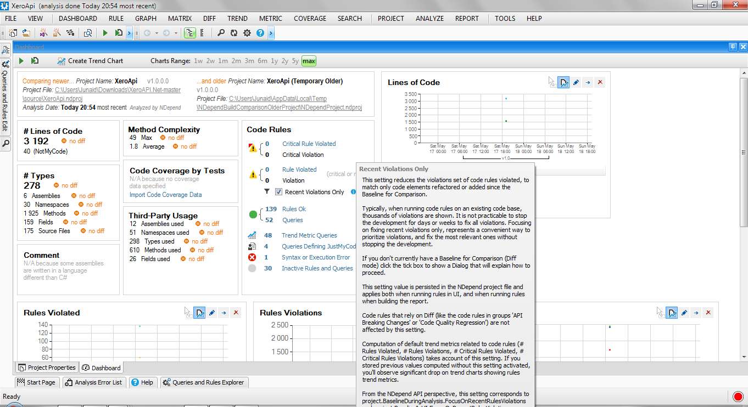
Task: Click the refresh arrows toolbar icon
Action: (234, 33)
